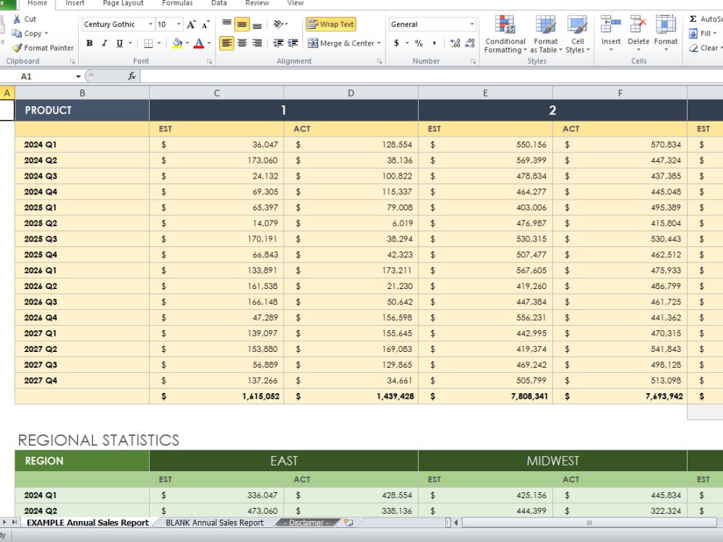Toggle Italic formatting

[104, 43]
